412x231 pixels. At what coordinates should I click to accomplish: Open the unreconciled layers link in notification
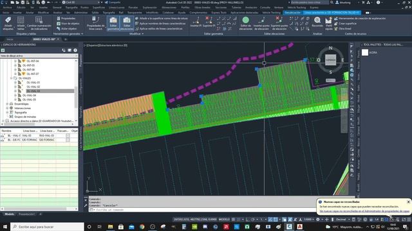364,211
